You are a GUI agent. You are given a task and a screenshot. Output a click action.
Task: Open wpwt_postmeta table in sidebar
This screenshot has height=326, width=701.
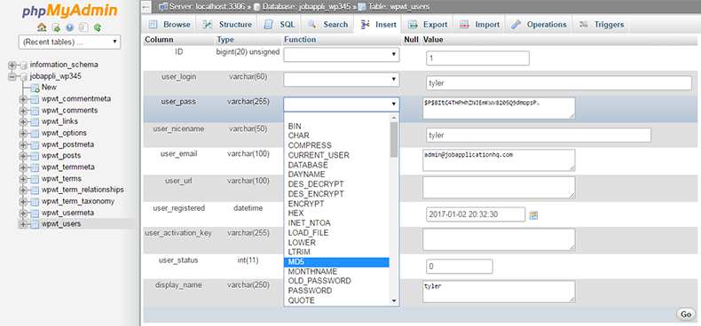[x=68, y=144]
